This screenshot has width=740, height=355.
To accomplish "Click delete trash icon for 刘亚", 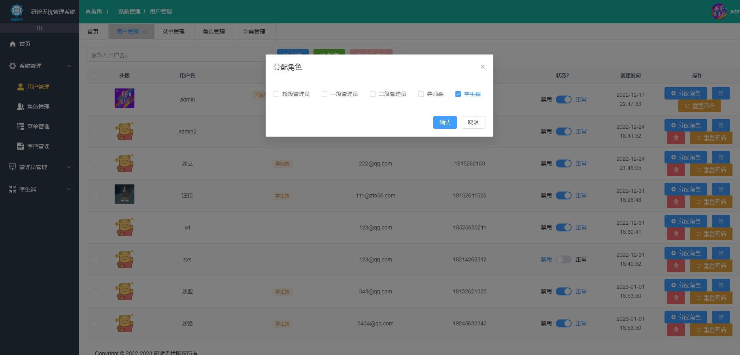I will click(x=676, y=298).
